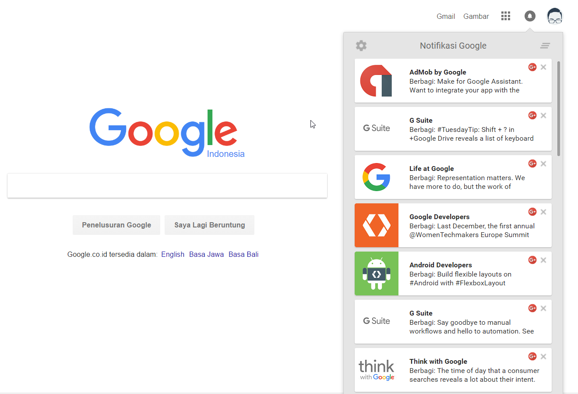Click the notification panel scrollbar
Screen dimensions: 578x394
click(559, 109)
